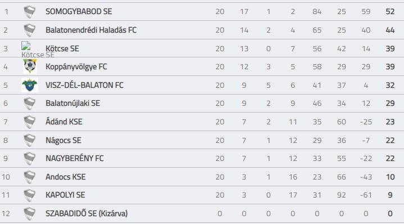Click the SOMOGYBABOD SE shield crest icon
The image size is (404, 224).
30,12
